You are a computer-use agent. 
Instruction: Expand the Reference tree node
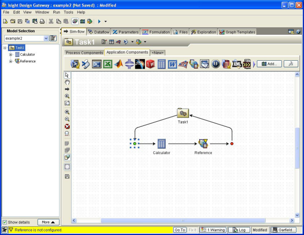point(11,61)
